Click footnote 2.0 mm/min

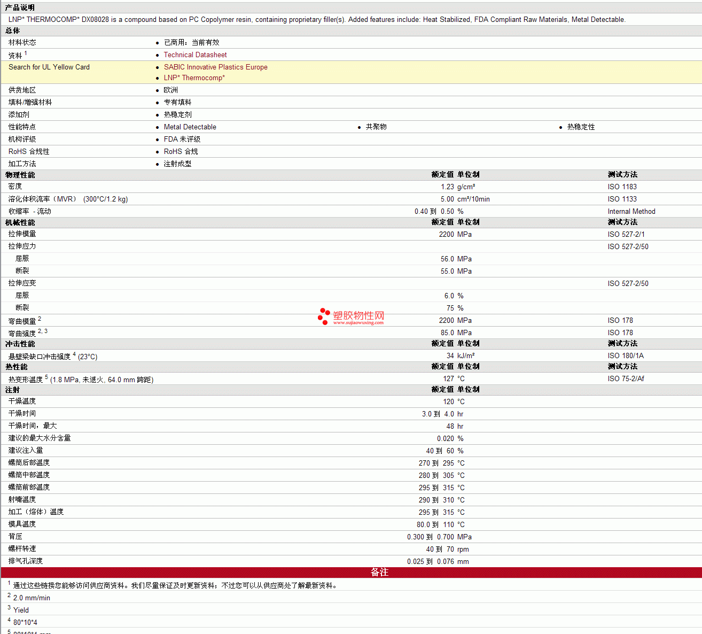click(32, 598)
